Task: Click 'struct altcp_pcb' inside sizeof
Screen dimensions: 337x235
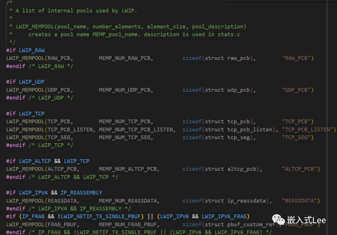Action: pyautogui.click(x=230, y=169)
